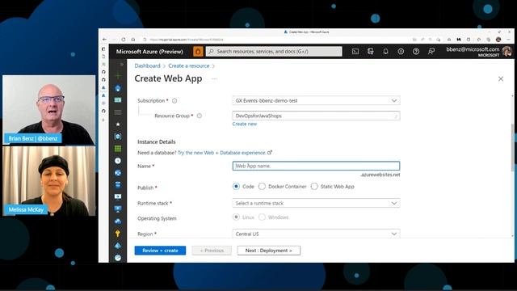Click the Resource Group info icon
This screenshot has height=291, width=517.
click(x=200, y=116)
